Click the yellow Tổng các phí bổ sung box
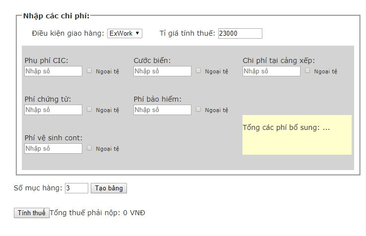Screen dimensions: 366x236 pyautogui.click(x=297, y=135)
